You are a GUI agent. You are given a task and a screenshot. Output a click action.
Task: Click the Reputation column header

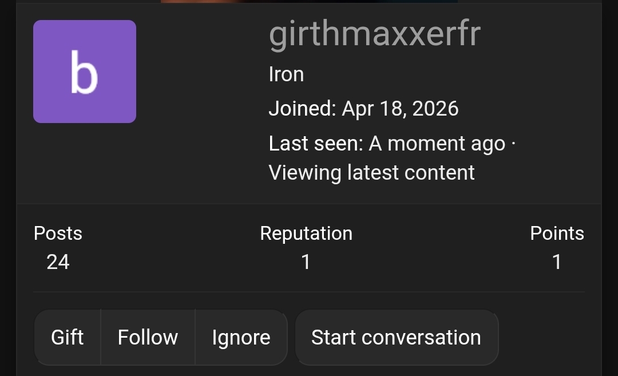pyautogui.click(x=306, y=233)
